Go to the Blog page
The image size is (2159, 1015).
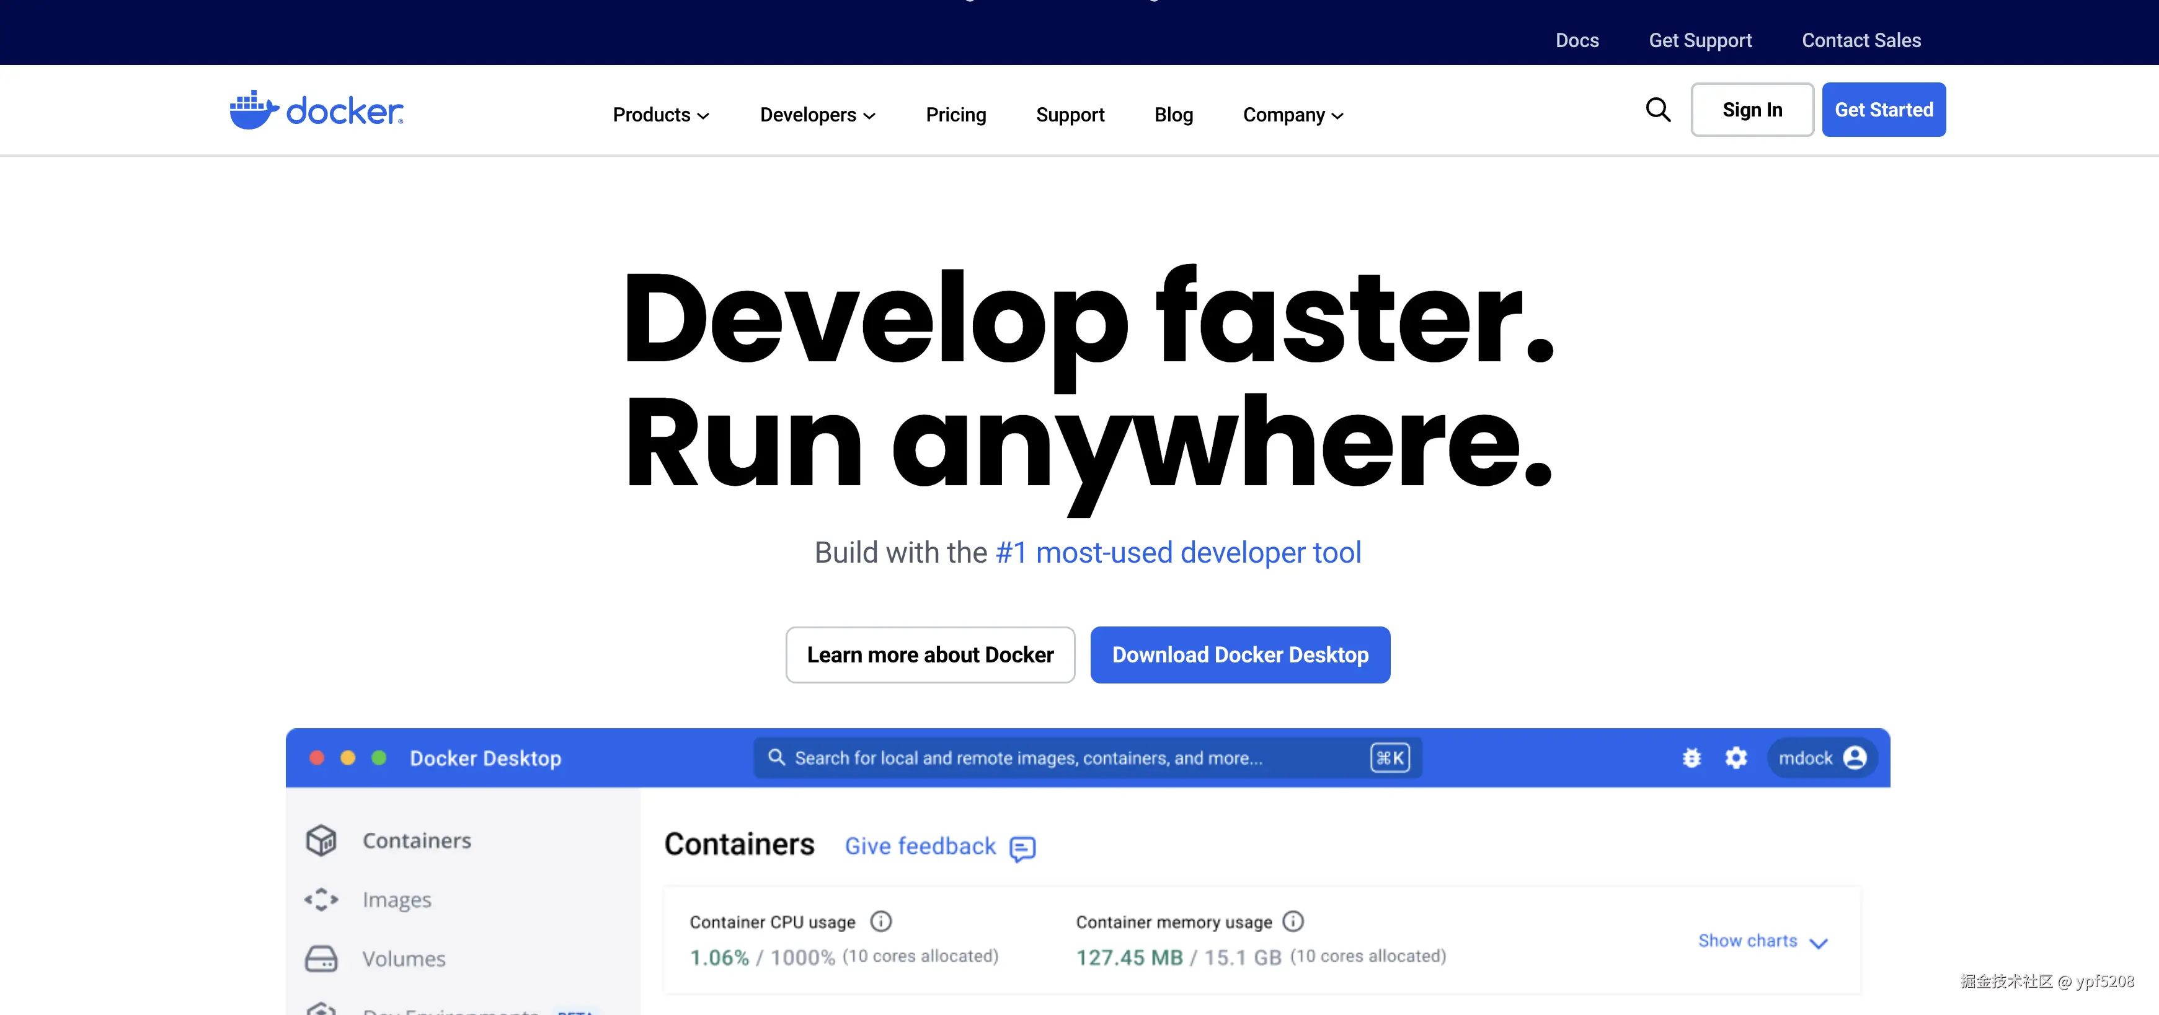click(1173, 115)
